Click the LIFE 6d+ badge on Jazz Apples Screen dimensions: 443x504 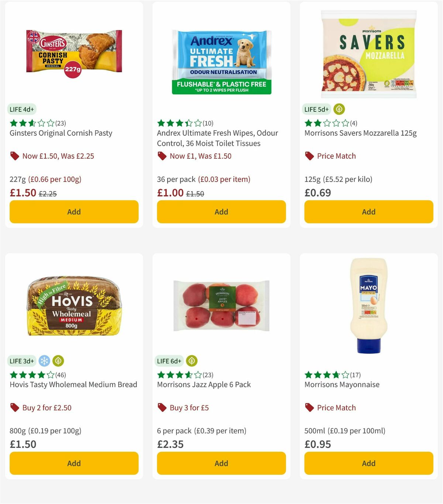(169, 360)
